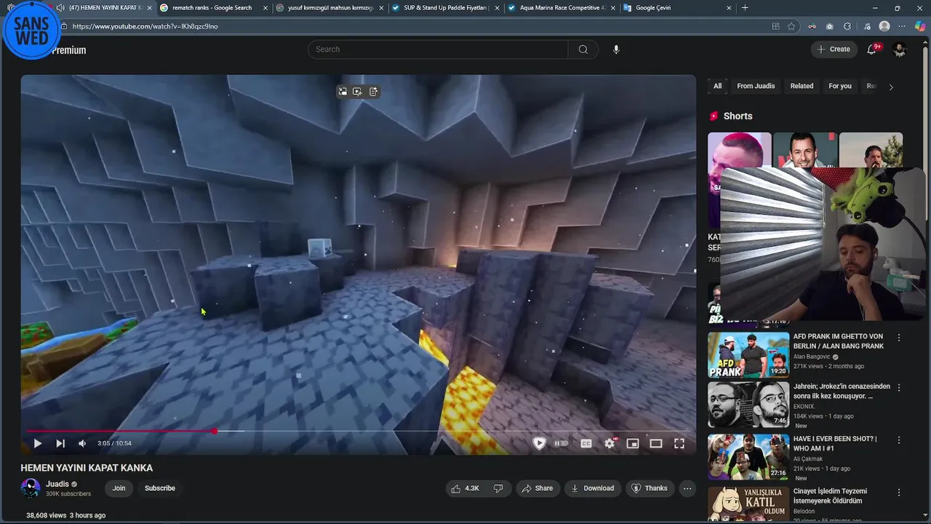
Task: Click the Download button
Action: point(593,488)
